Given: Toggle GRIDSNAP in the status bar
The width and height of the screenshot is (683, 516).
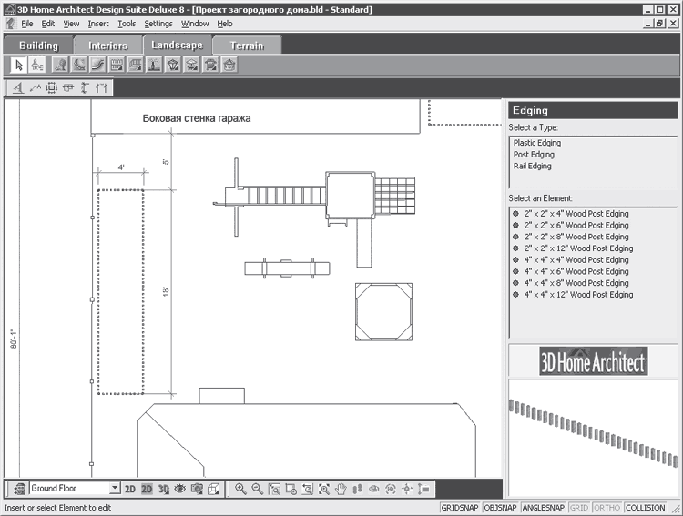Looking at the screenshot, I should click(x=460, y=508).
